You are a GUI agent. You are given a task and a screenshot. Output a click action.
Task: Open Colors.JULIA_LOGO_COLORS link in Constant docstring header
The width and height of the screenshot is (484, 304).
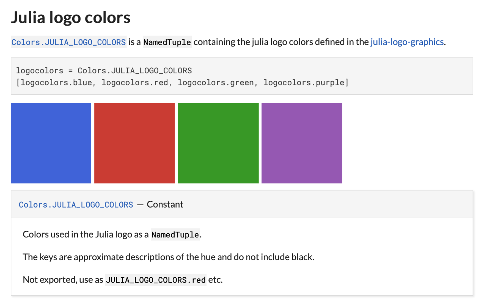pos(76,205)
